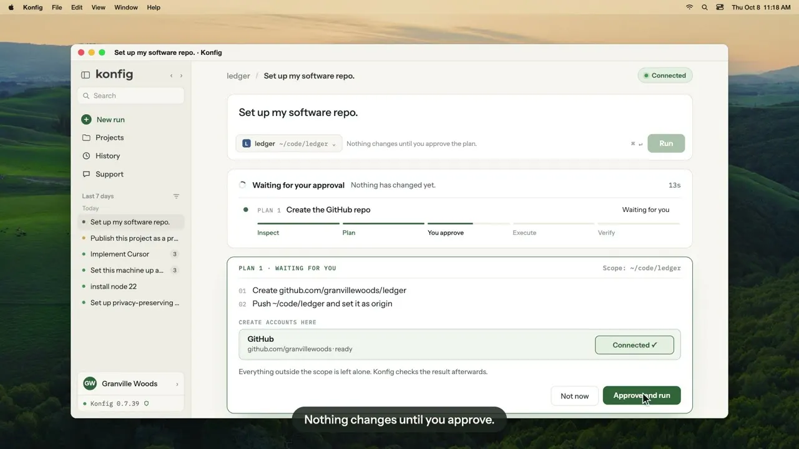
Task: Click Approve and run button
Action: [642, 395]
